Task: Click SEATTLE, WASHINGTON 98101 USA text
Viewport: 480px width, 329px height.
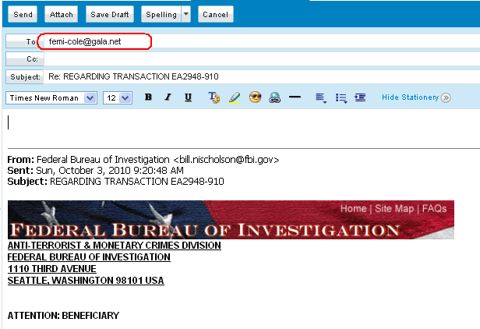Action: 86,281
